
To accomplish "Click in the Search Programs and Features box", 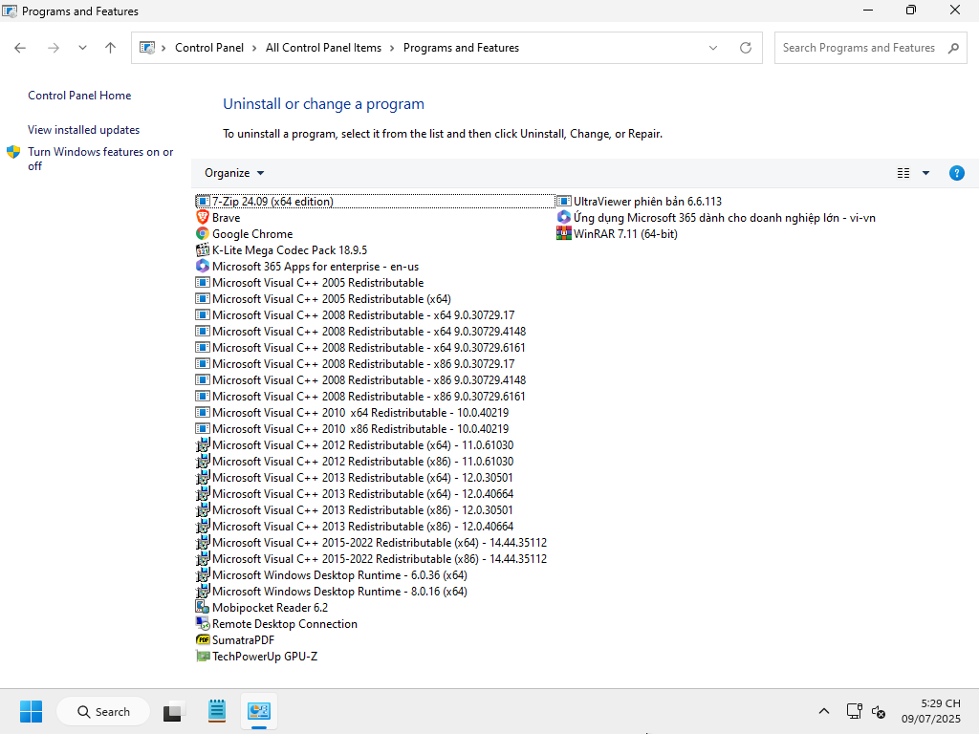I will coord(858,48).
